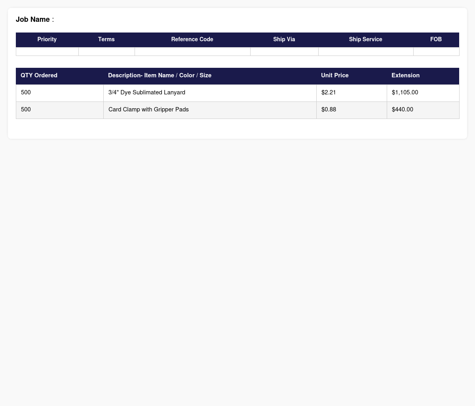Click the Description- Item Name / Color / Size header
This screenshot has height=406, width=475.
tap(210, 76)
